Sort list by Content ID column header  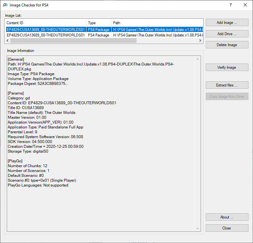click(x=45, y=23)
